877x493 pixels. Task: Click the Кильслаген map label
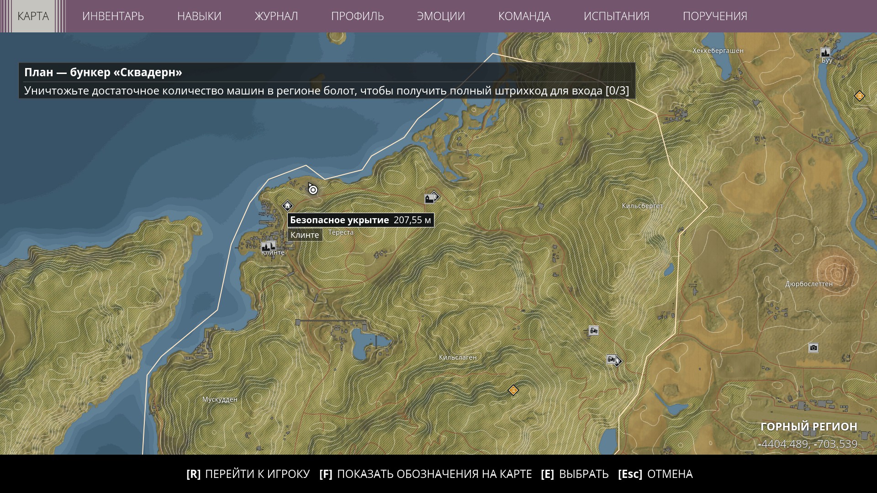458,357
